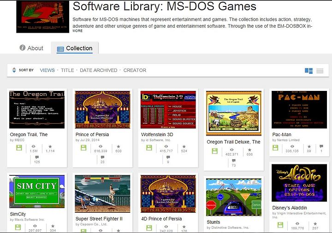Switch to the Collection tab

[x=75, y=48]
